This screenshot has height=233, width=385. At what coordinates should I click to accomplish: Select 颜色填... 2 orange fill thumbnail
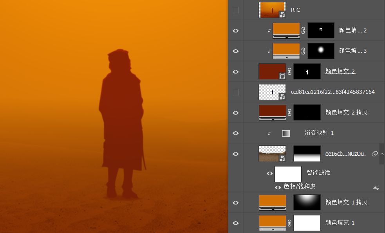(x=286, y=30)
